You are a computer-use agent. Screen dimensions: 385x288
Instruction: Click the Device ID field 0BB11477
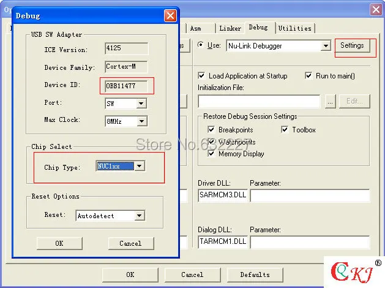point(126,86)
